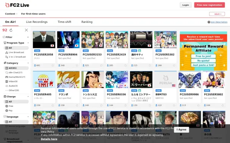The width and height of the screenshot is (230, 143).
Task: Click viewer count icon on FC2USER2058
Action: 35,65
